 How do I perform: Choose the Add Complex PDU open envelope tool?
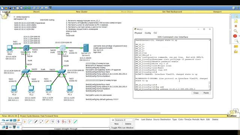236,52
